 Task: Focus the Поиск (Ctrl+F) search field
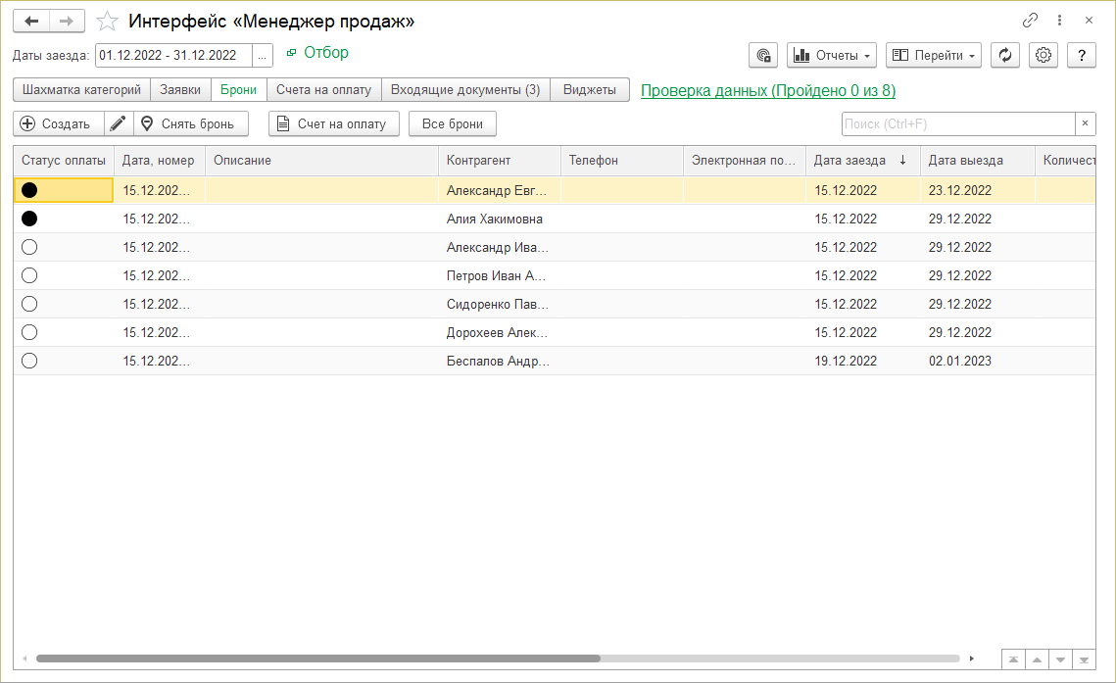tap(958, 123)
